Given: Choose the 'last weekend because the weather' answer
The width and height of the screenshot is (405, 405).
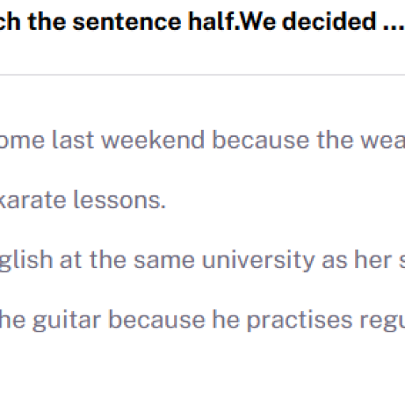Looking at the screenshot, I should pos(202,140).
